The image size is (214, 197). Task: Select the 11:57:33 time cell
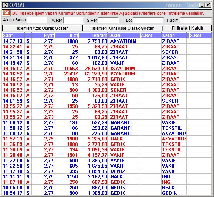coord(12,139)
